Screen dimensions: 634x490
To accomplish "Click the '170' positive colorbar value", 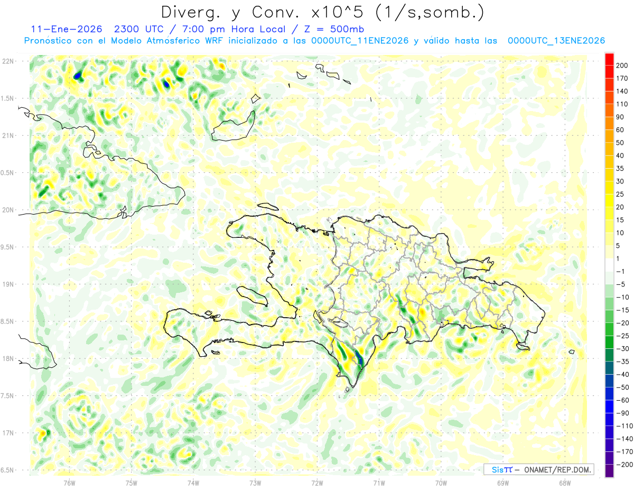I will click(x=622, y=78).
